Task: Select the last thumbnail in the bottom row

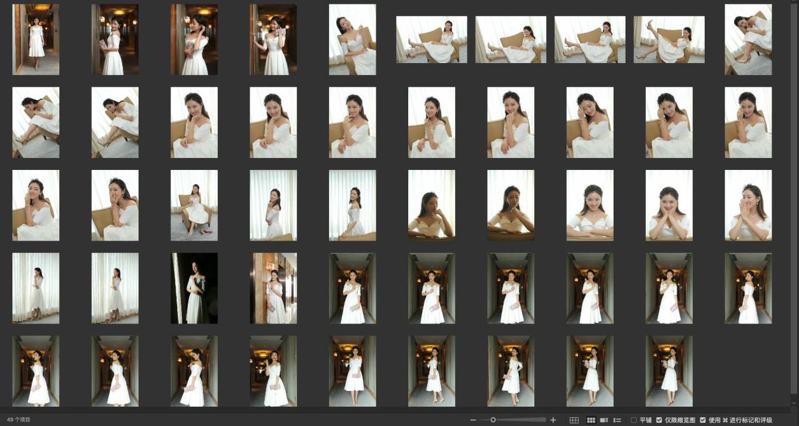Action: point(669,371)
